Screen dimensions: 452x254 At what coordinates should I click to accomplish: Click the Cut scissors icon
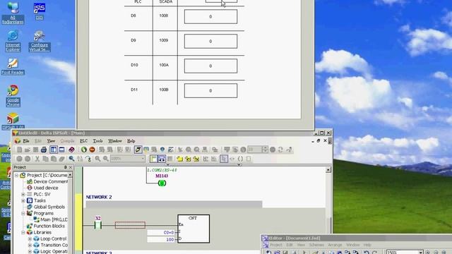point(37,159)
